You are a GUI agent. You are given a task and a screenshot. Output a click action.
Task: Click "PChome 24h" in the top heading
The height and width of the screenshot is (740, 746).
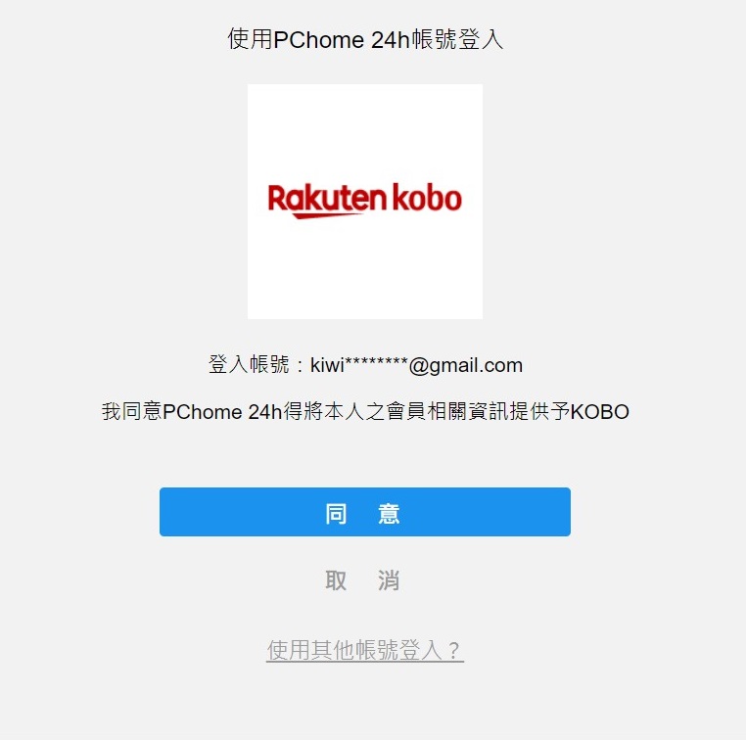(x=342, y=39)
